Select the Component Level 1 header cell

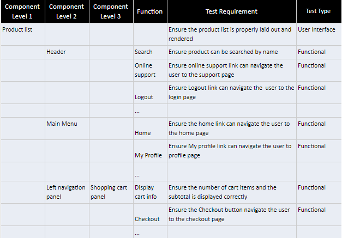[x=23, y=11]
